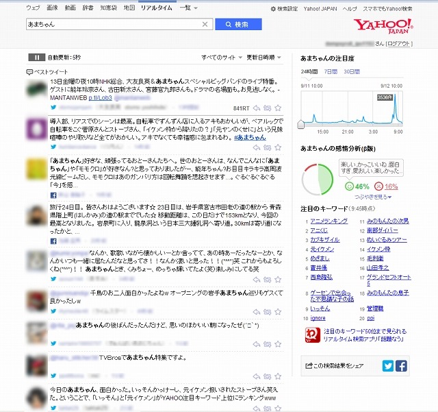
Task: Open the ヘルプ link
Action: pyautogui.click(x=350, y=9)
